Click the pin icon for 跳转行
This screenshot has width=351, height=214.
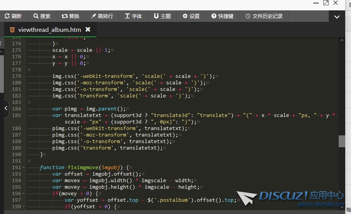coord(93,16)
